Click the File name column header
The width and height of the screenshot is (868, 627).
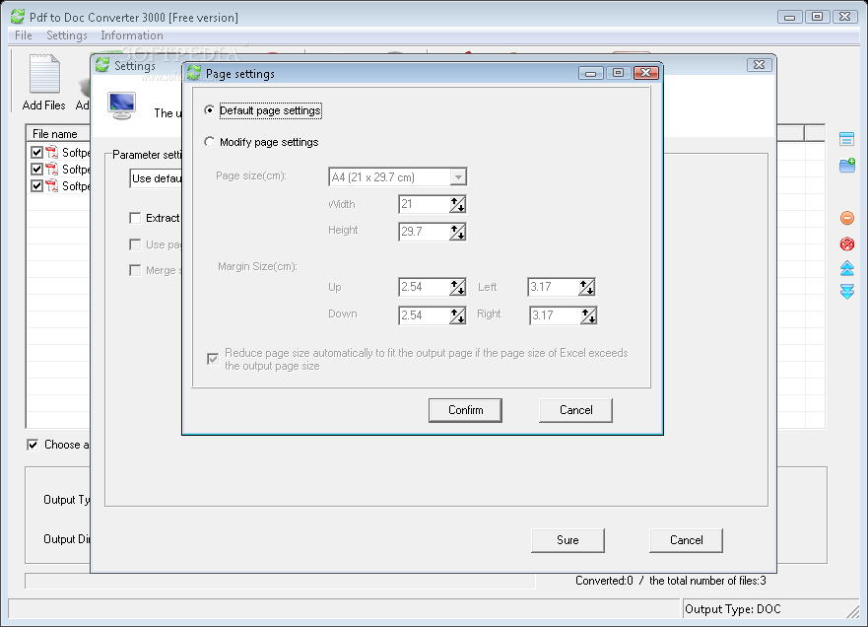58,133
